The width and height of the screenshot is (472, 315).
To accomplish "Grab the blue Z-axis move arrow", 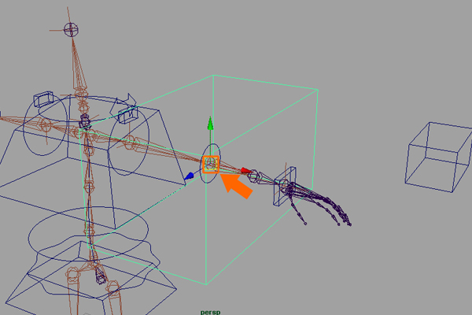I will [x=190, y=176].
